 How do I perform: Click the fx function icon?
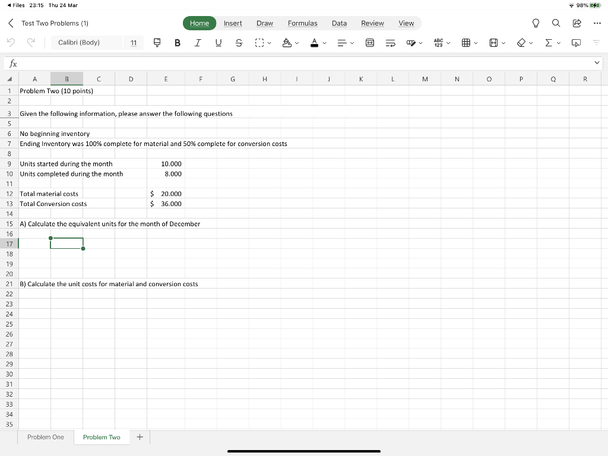click(x=13, y=63)
